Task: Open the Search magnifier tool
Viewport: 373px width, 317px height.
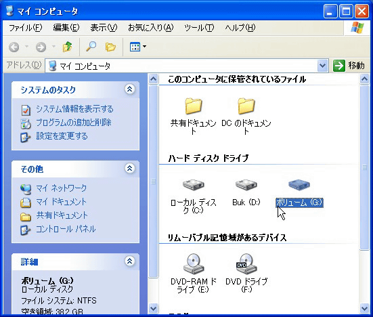Action: (x=91, y=47)
